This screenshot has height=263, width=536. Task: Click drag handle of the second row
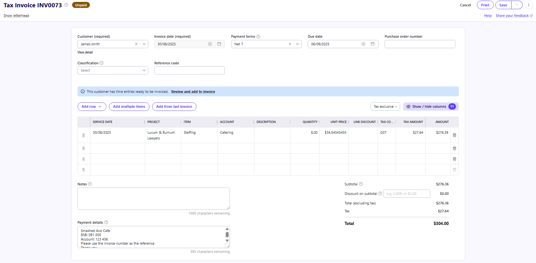[84, 148]
